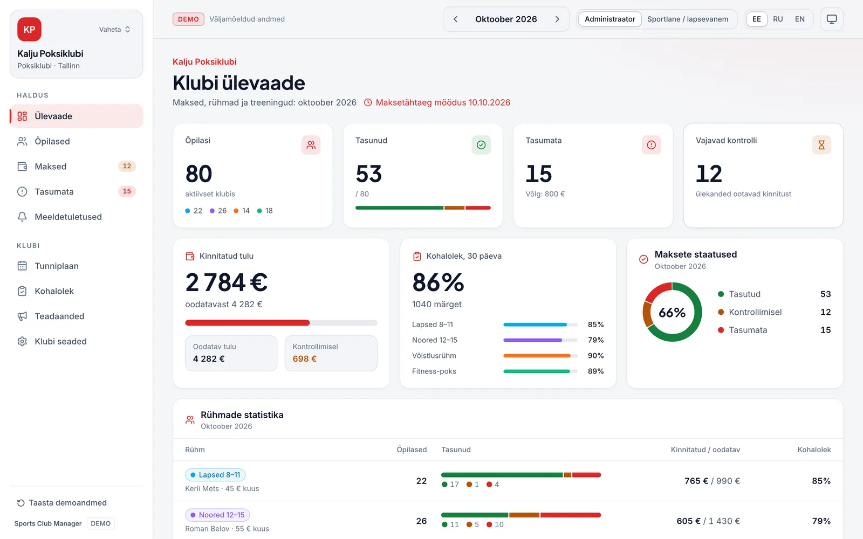863x539 pixels.
Task: Click the Kohalolek clipboard icon in sidebar
Action: 22,291
